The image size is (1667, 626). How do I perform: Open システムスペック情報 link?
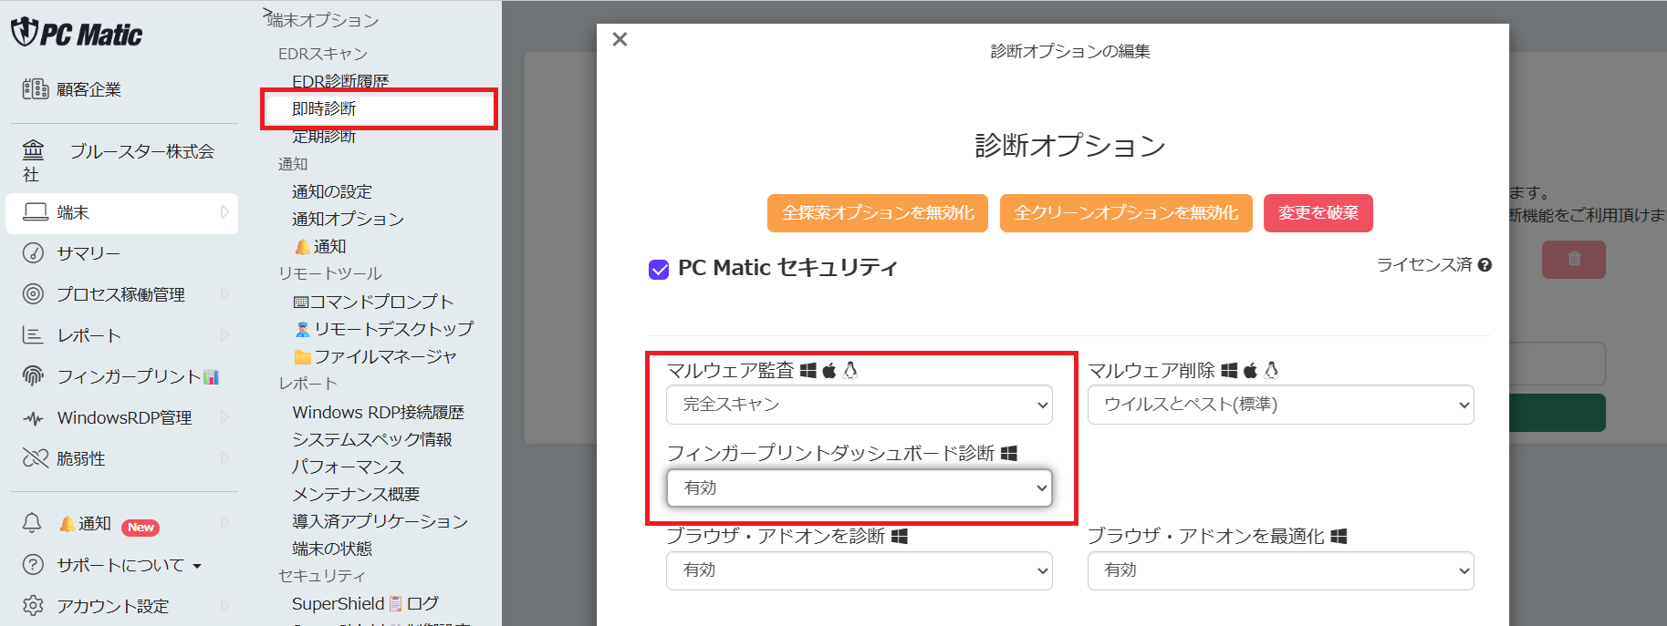pos(372,439)
